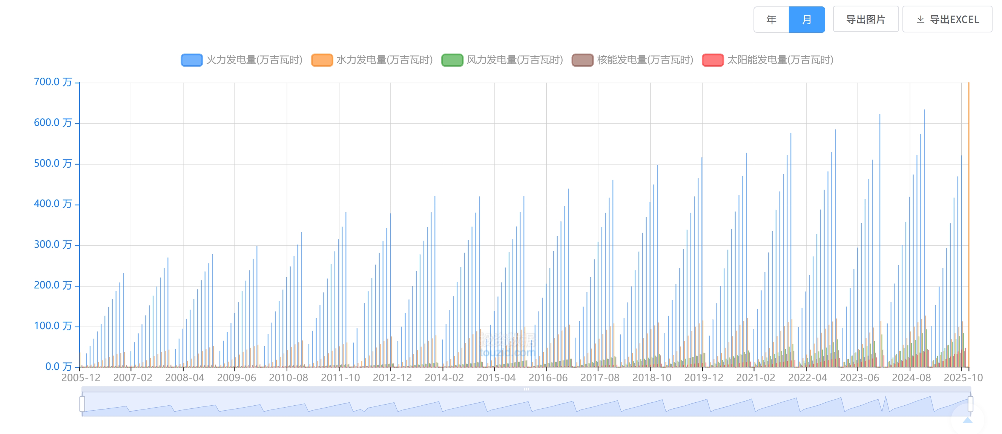This screenshot has width=1002, height=434.
Task: Toggle the blue 火力发电量 legend swatch
Action: pyautogui.click(x=192, y=60)
